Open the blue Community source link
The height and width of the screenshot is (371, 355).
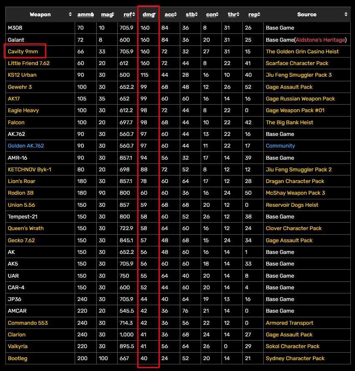[280, 146]
